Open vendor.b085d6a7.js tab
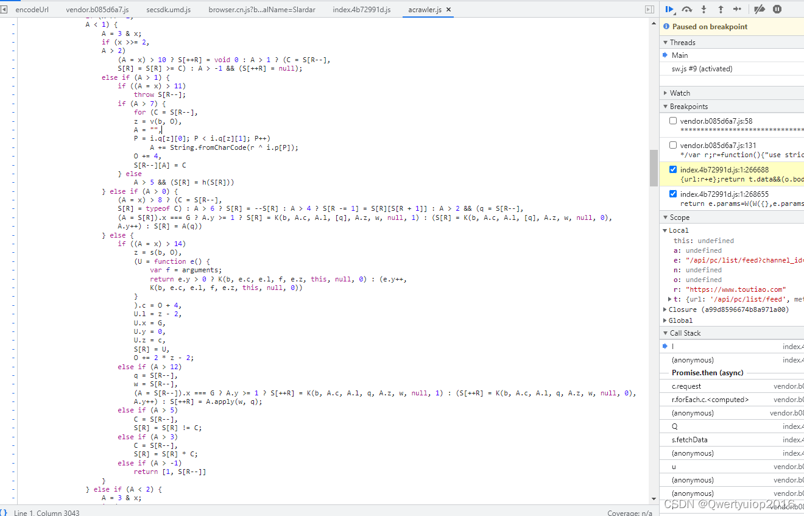This screenshot has height=516, width=804. [97, 10]
